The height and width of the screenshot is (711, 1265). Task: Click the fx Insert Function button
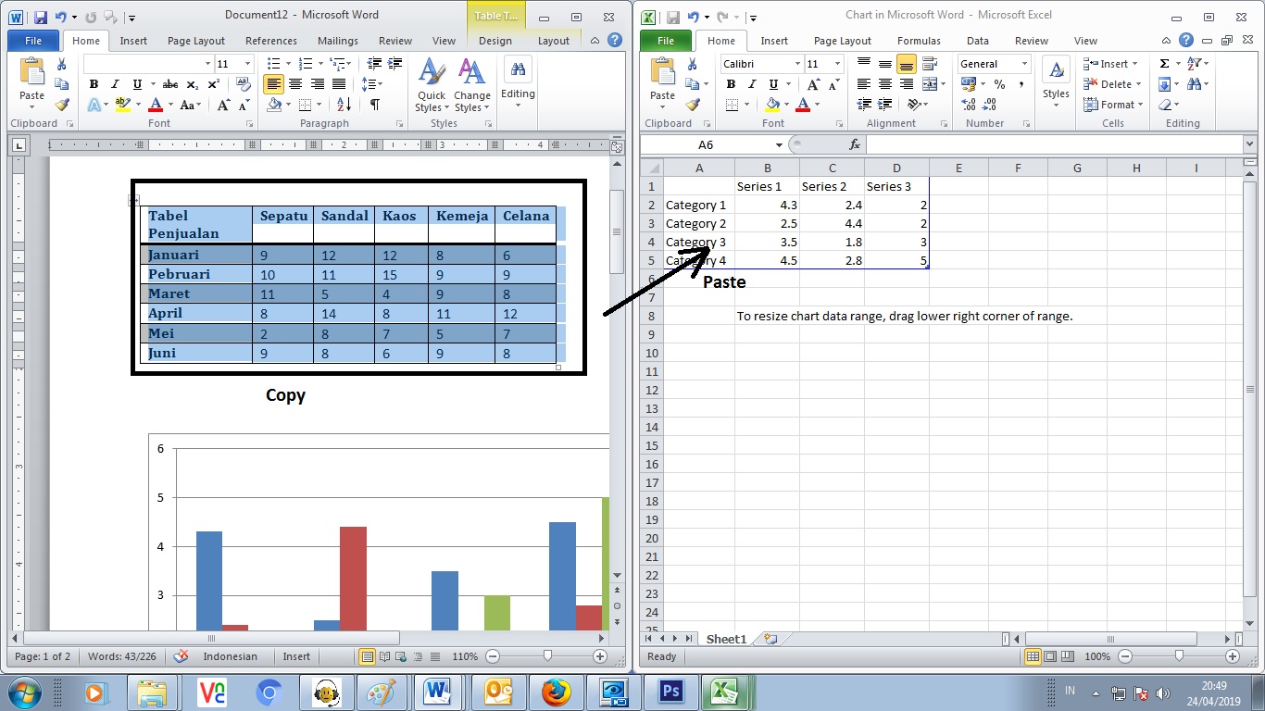(855, 144)
